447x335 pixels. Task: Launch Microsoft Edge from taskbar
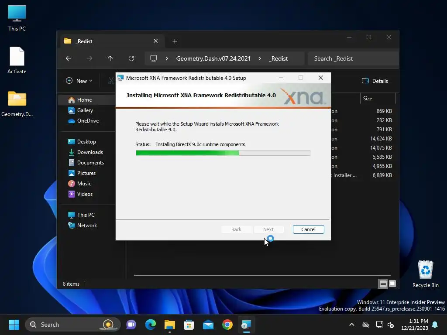click(x=151, y=325)
